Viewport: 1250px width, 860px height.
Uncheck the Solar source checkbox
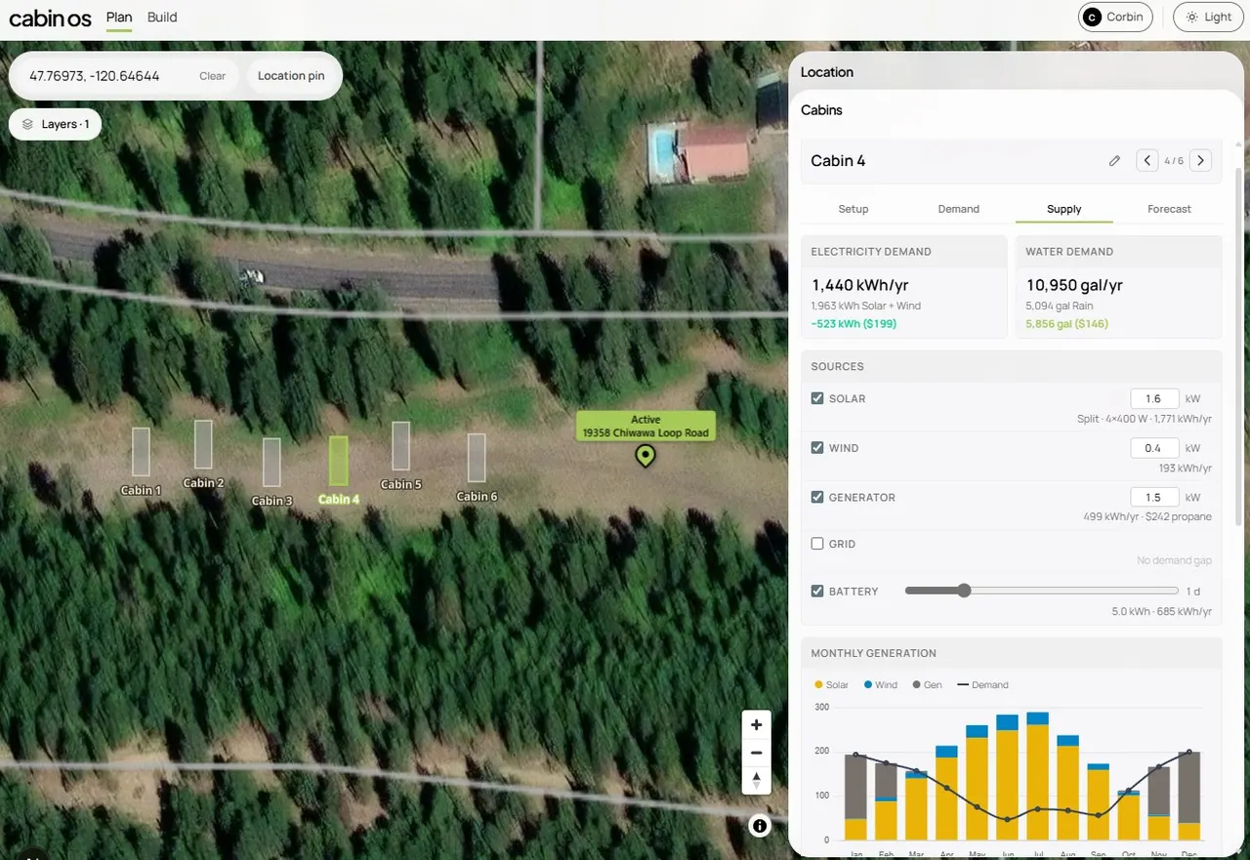[x=817, y=398]
